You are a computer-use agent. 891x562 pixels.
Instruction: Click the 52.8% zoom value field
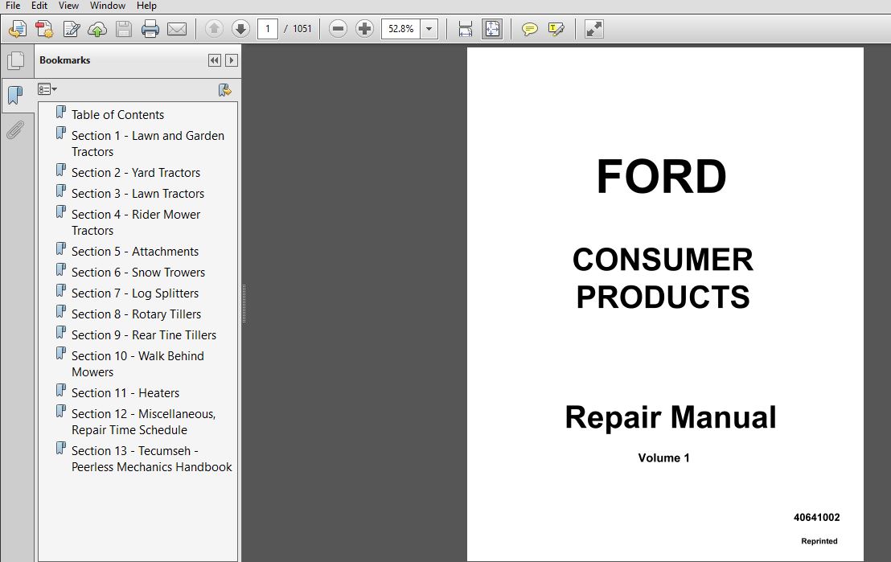point(401,28)
